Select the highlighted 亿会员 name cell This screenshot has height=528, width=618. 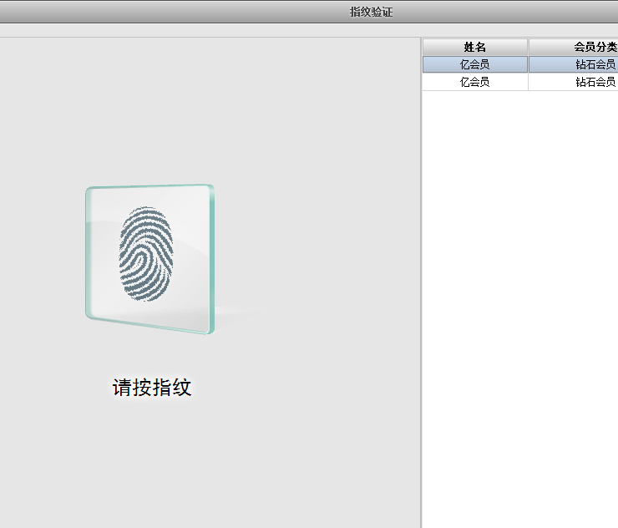[x=475, y=64]
